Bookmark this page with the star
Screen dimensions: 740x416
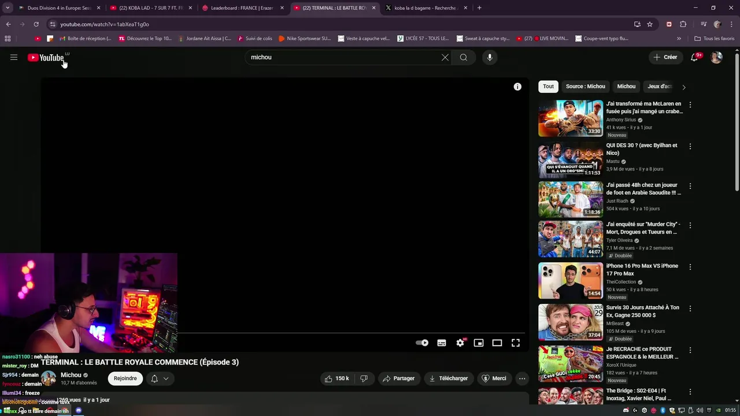[x=650, y=24]
